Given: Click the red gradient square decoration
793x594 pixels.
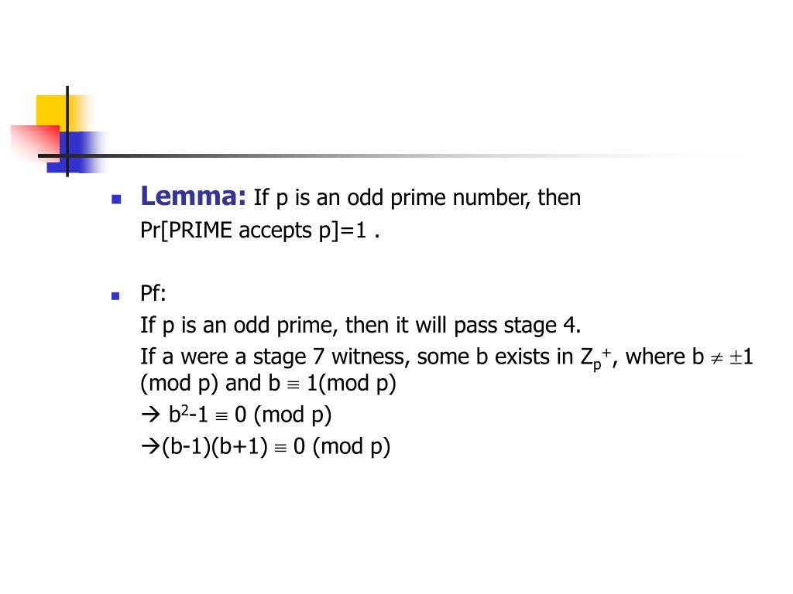Looking at the screenshot, I should point(36,143).
